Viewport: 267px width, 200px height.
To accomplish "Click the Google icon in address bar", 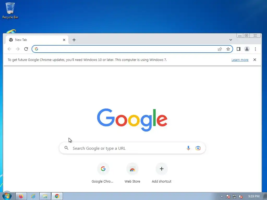I will click(37, 49).
